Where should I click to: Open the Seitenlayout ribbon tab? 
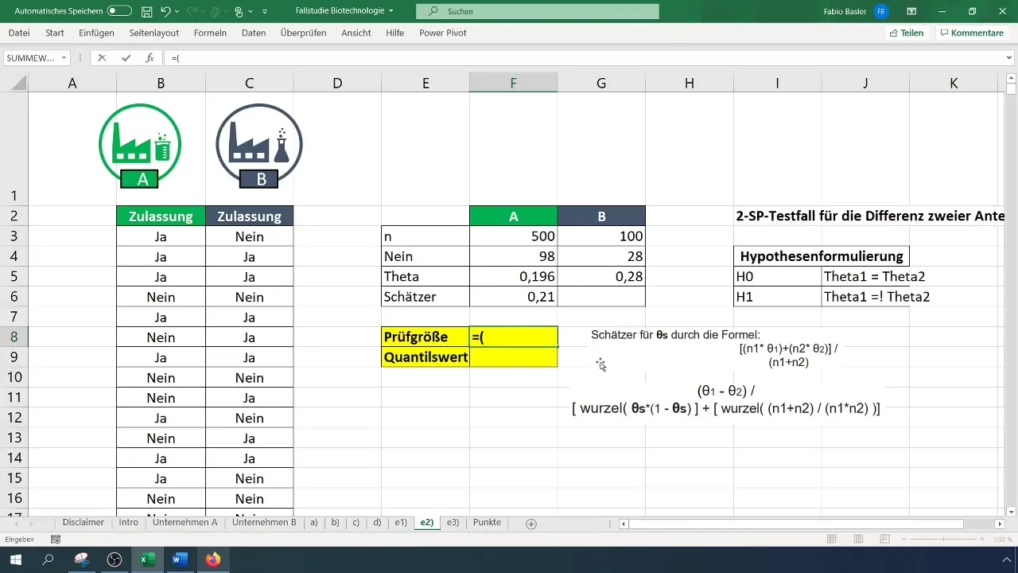coord(154,33)
